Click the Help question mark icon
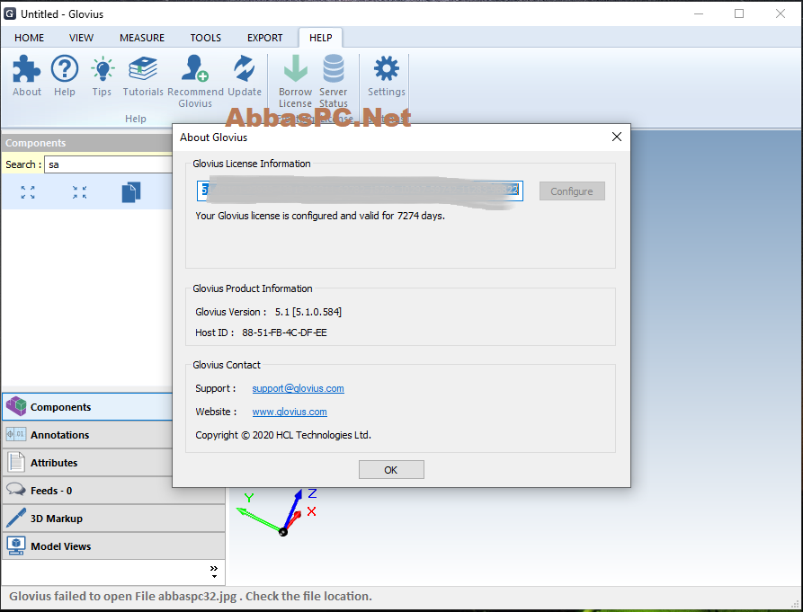Viewport: 803px width, 612px height. [x=65, y=68]
